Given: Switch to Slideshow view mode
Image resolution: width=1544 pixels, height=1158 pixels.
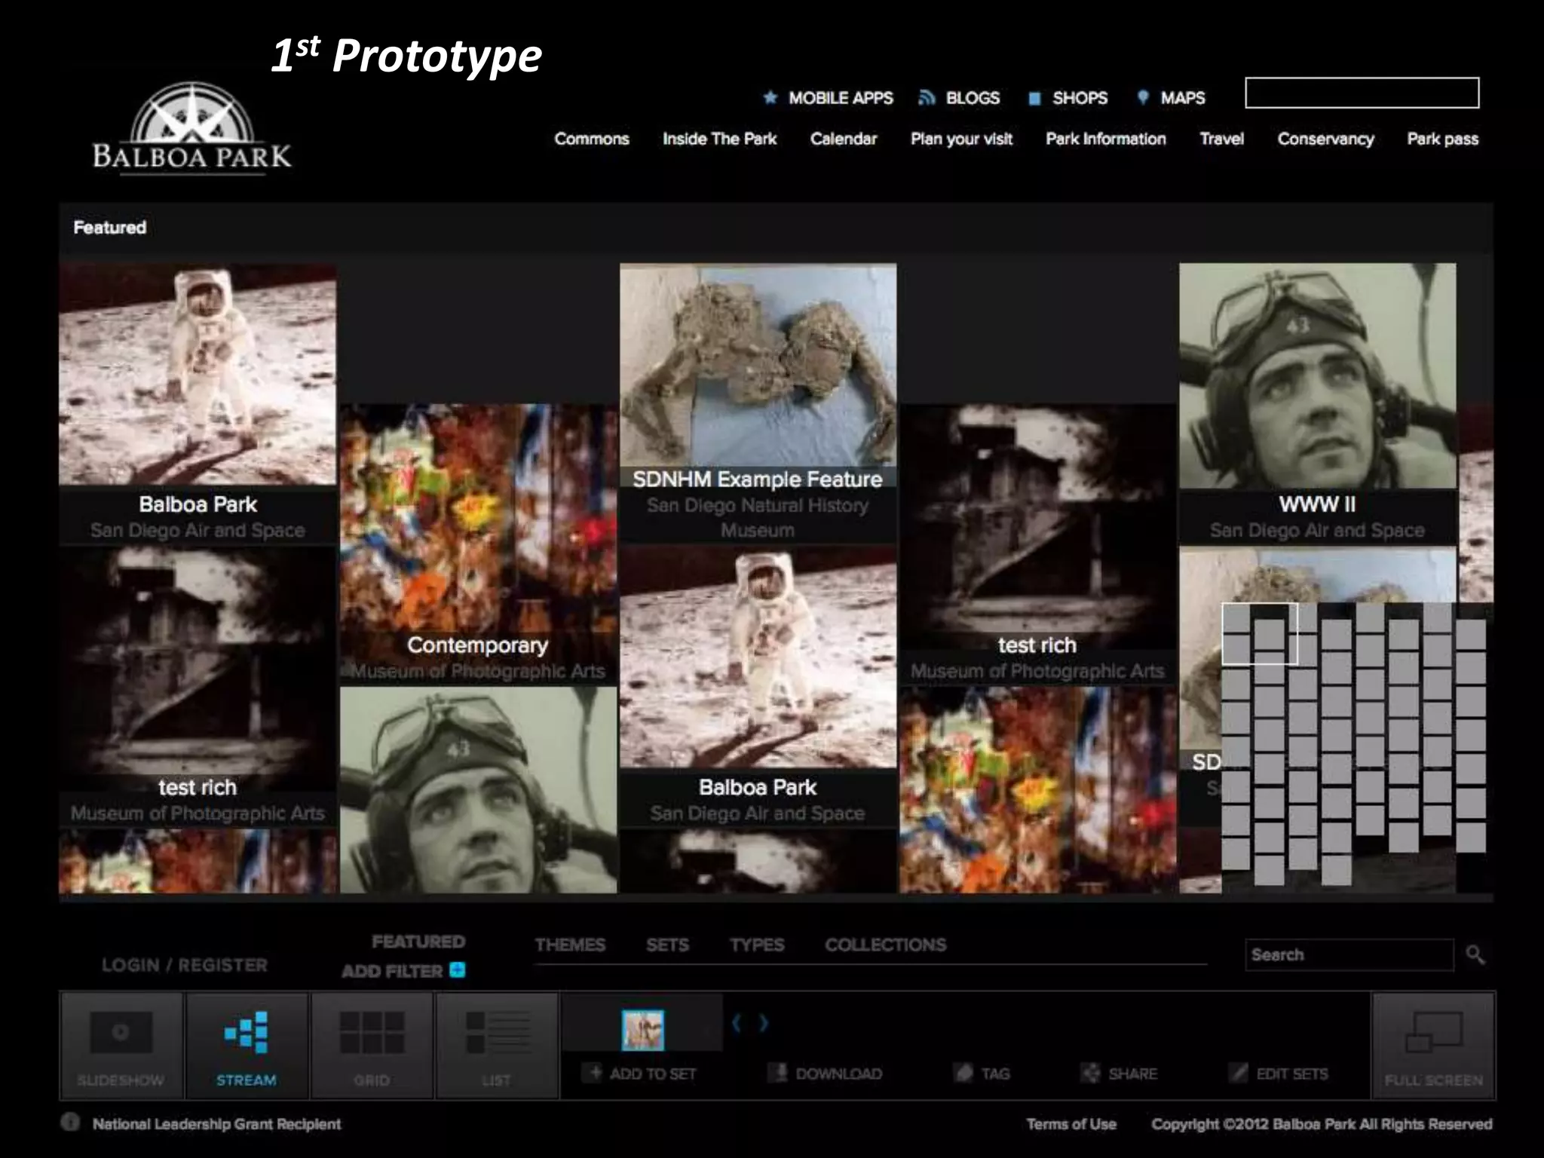Looking at the screenshot, I should click(x=121, y=1045).
